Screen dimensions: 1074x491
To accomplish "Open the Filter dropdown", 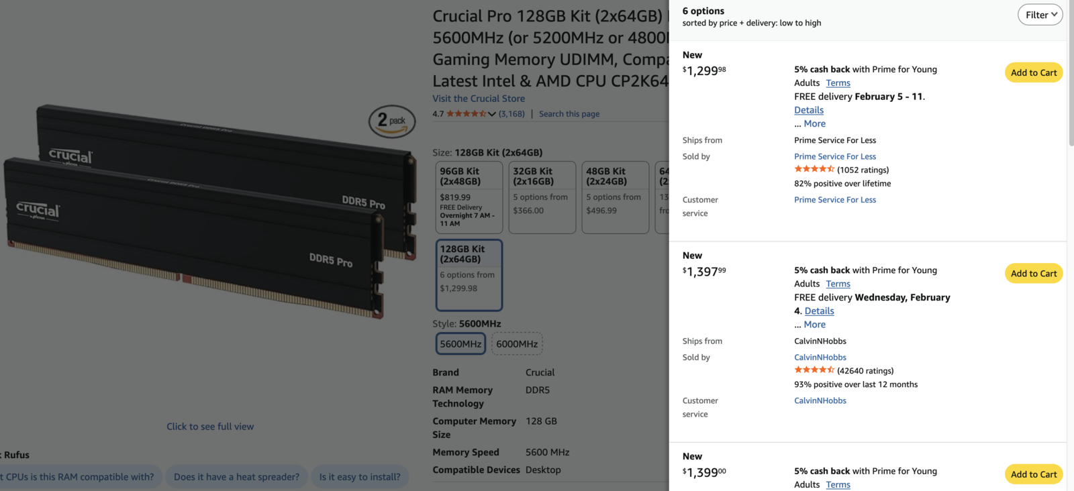I will (1040, 15).
